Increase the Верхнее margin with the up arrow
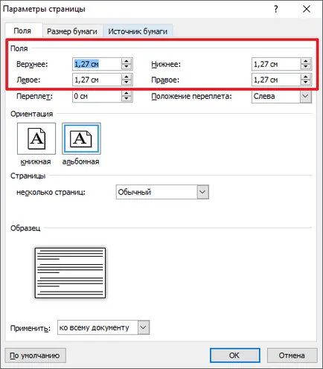323x369 pixels. tap(127, 61)
